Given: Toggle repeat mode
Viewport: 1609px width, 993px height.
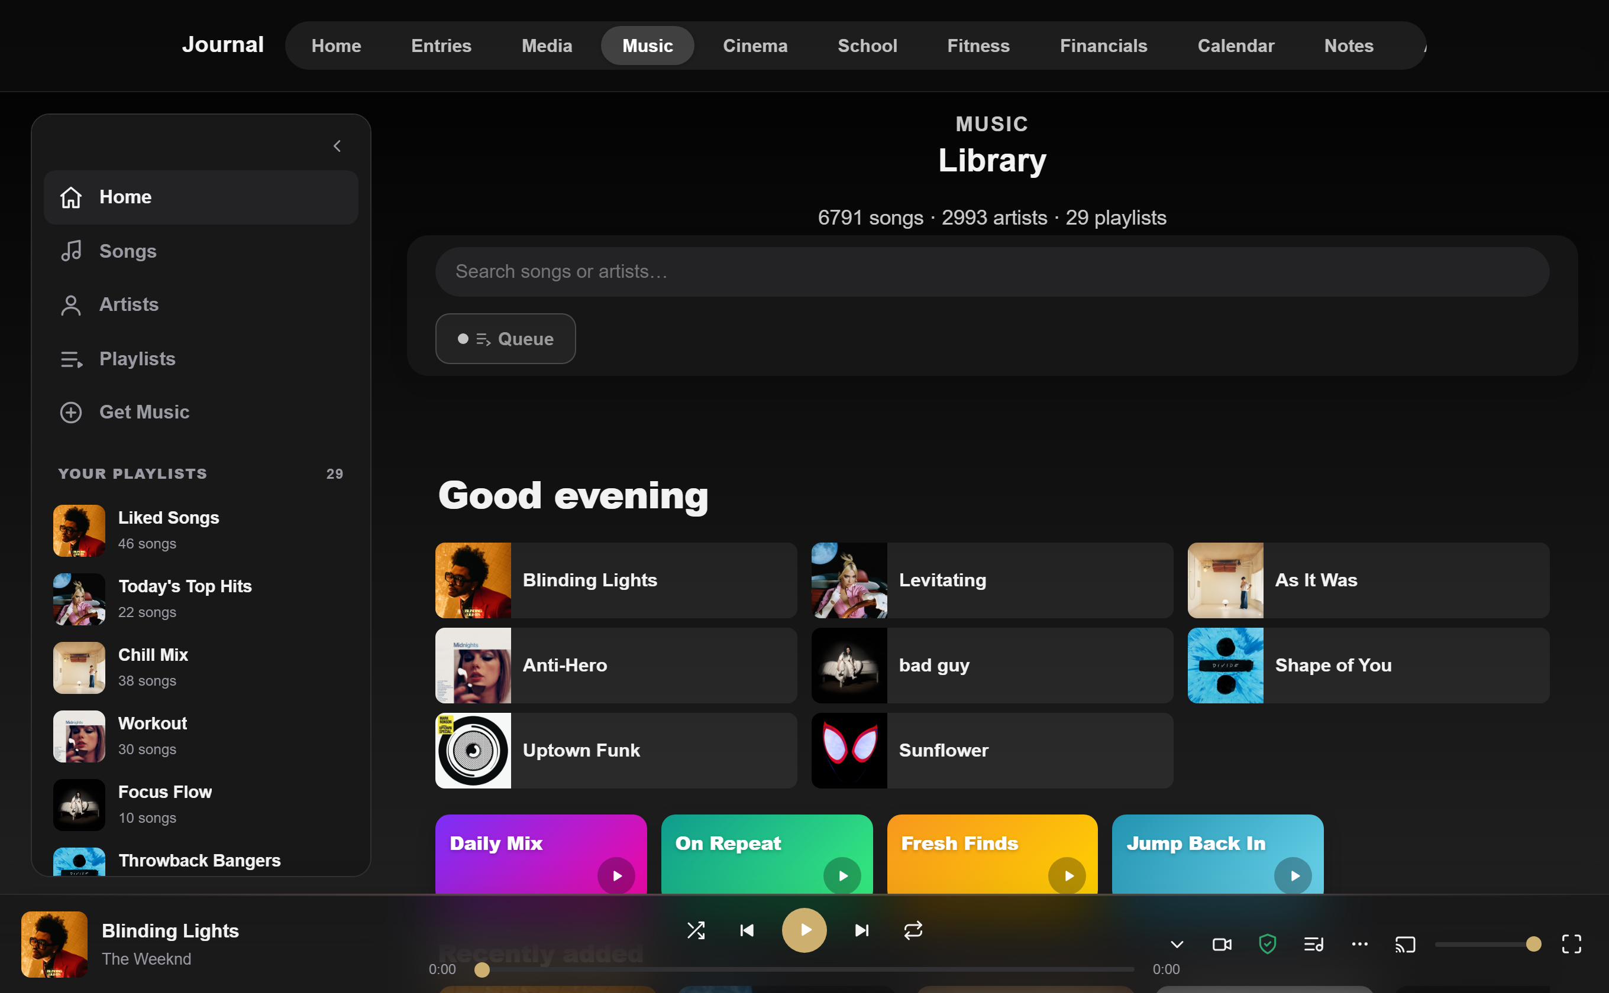Looking at the screenshot, I should click(913, 930).
